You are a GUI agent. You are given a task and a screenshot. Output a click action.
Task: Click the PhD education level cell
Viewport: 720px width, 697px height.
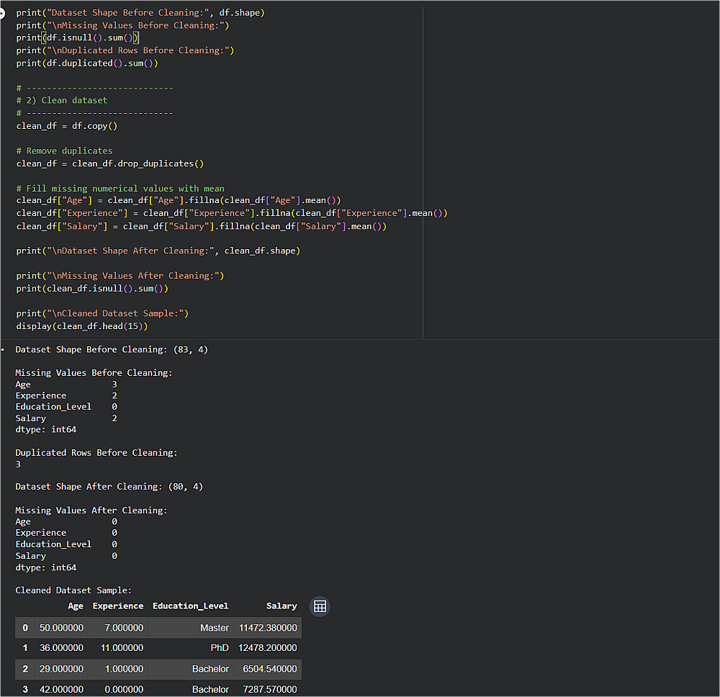220,648
